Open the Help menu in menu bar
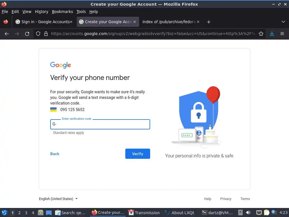This screenshot has height=217, width=289. [94, 12]
